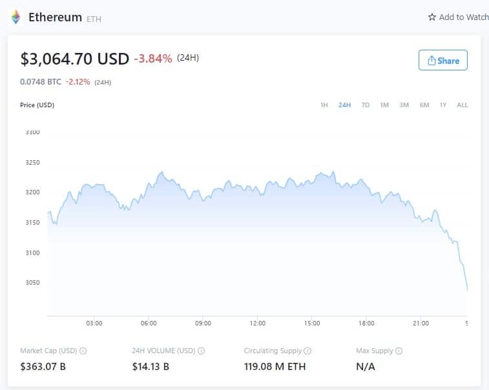Image resolution: width=489 pixels, height=390 pixels.
Task: Click the $14.13 B volume value
Action: 151,367
